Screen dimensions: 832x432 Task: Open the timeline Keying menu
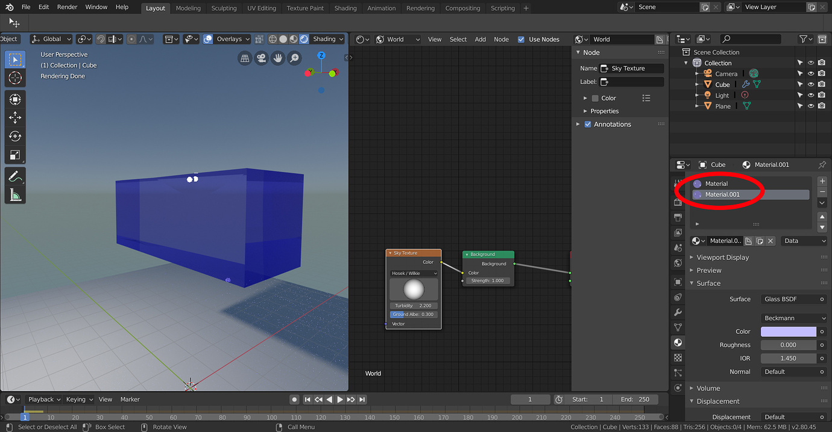pos(80,400)
